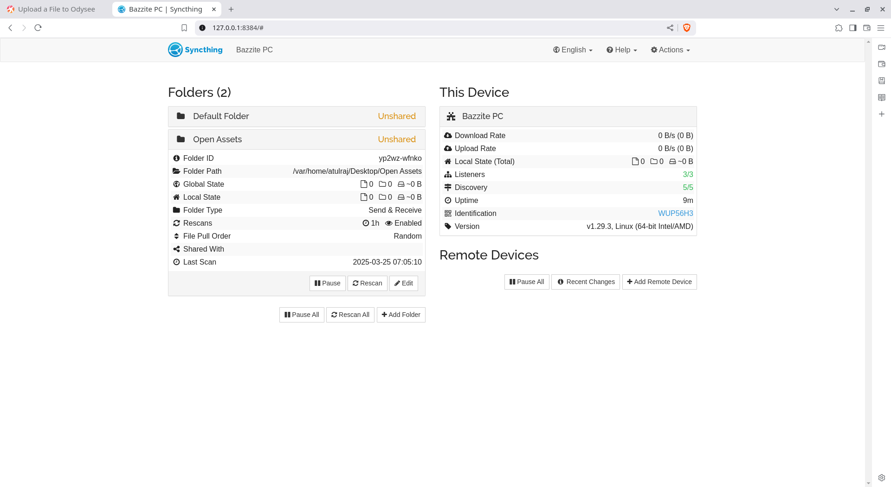This screenshot has height=487, width=891.
Task: Click the Version v1.29.3 text
Action: tap(640, 226)
